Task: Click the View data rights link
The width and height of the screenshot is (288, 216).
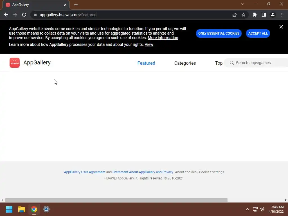Action: (x=149, y=44)
